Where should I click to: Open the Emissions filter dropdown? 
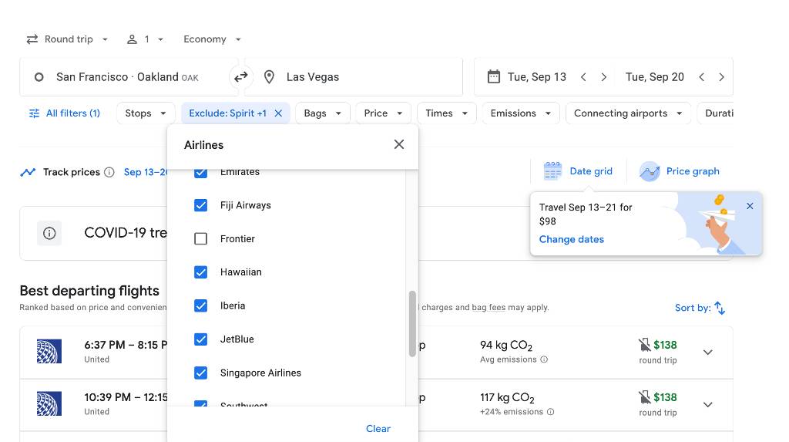coord(520,113)
